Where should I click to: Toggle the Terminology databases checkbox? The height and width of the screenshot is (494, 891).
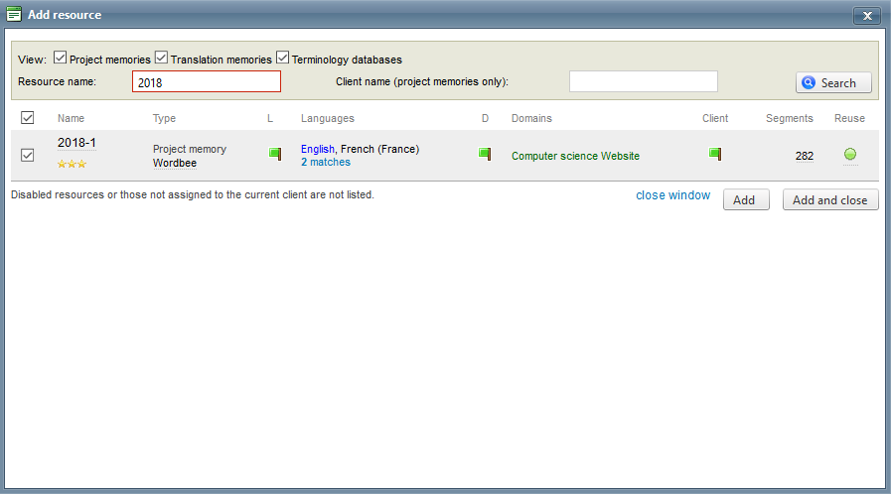pyautogui.click(x=282, y=59)
